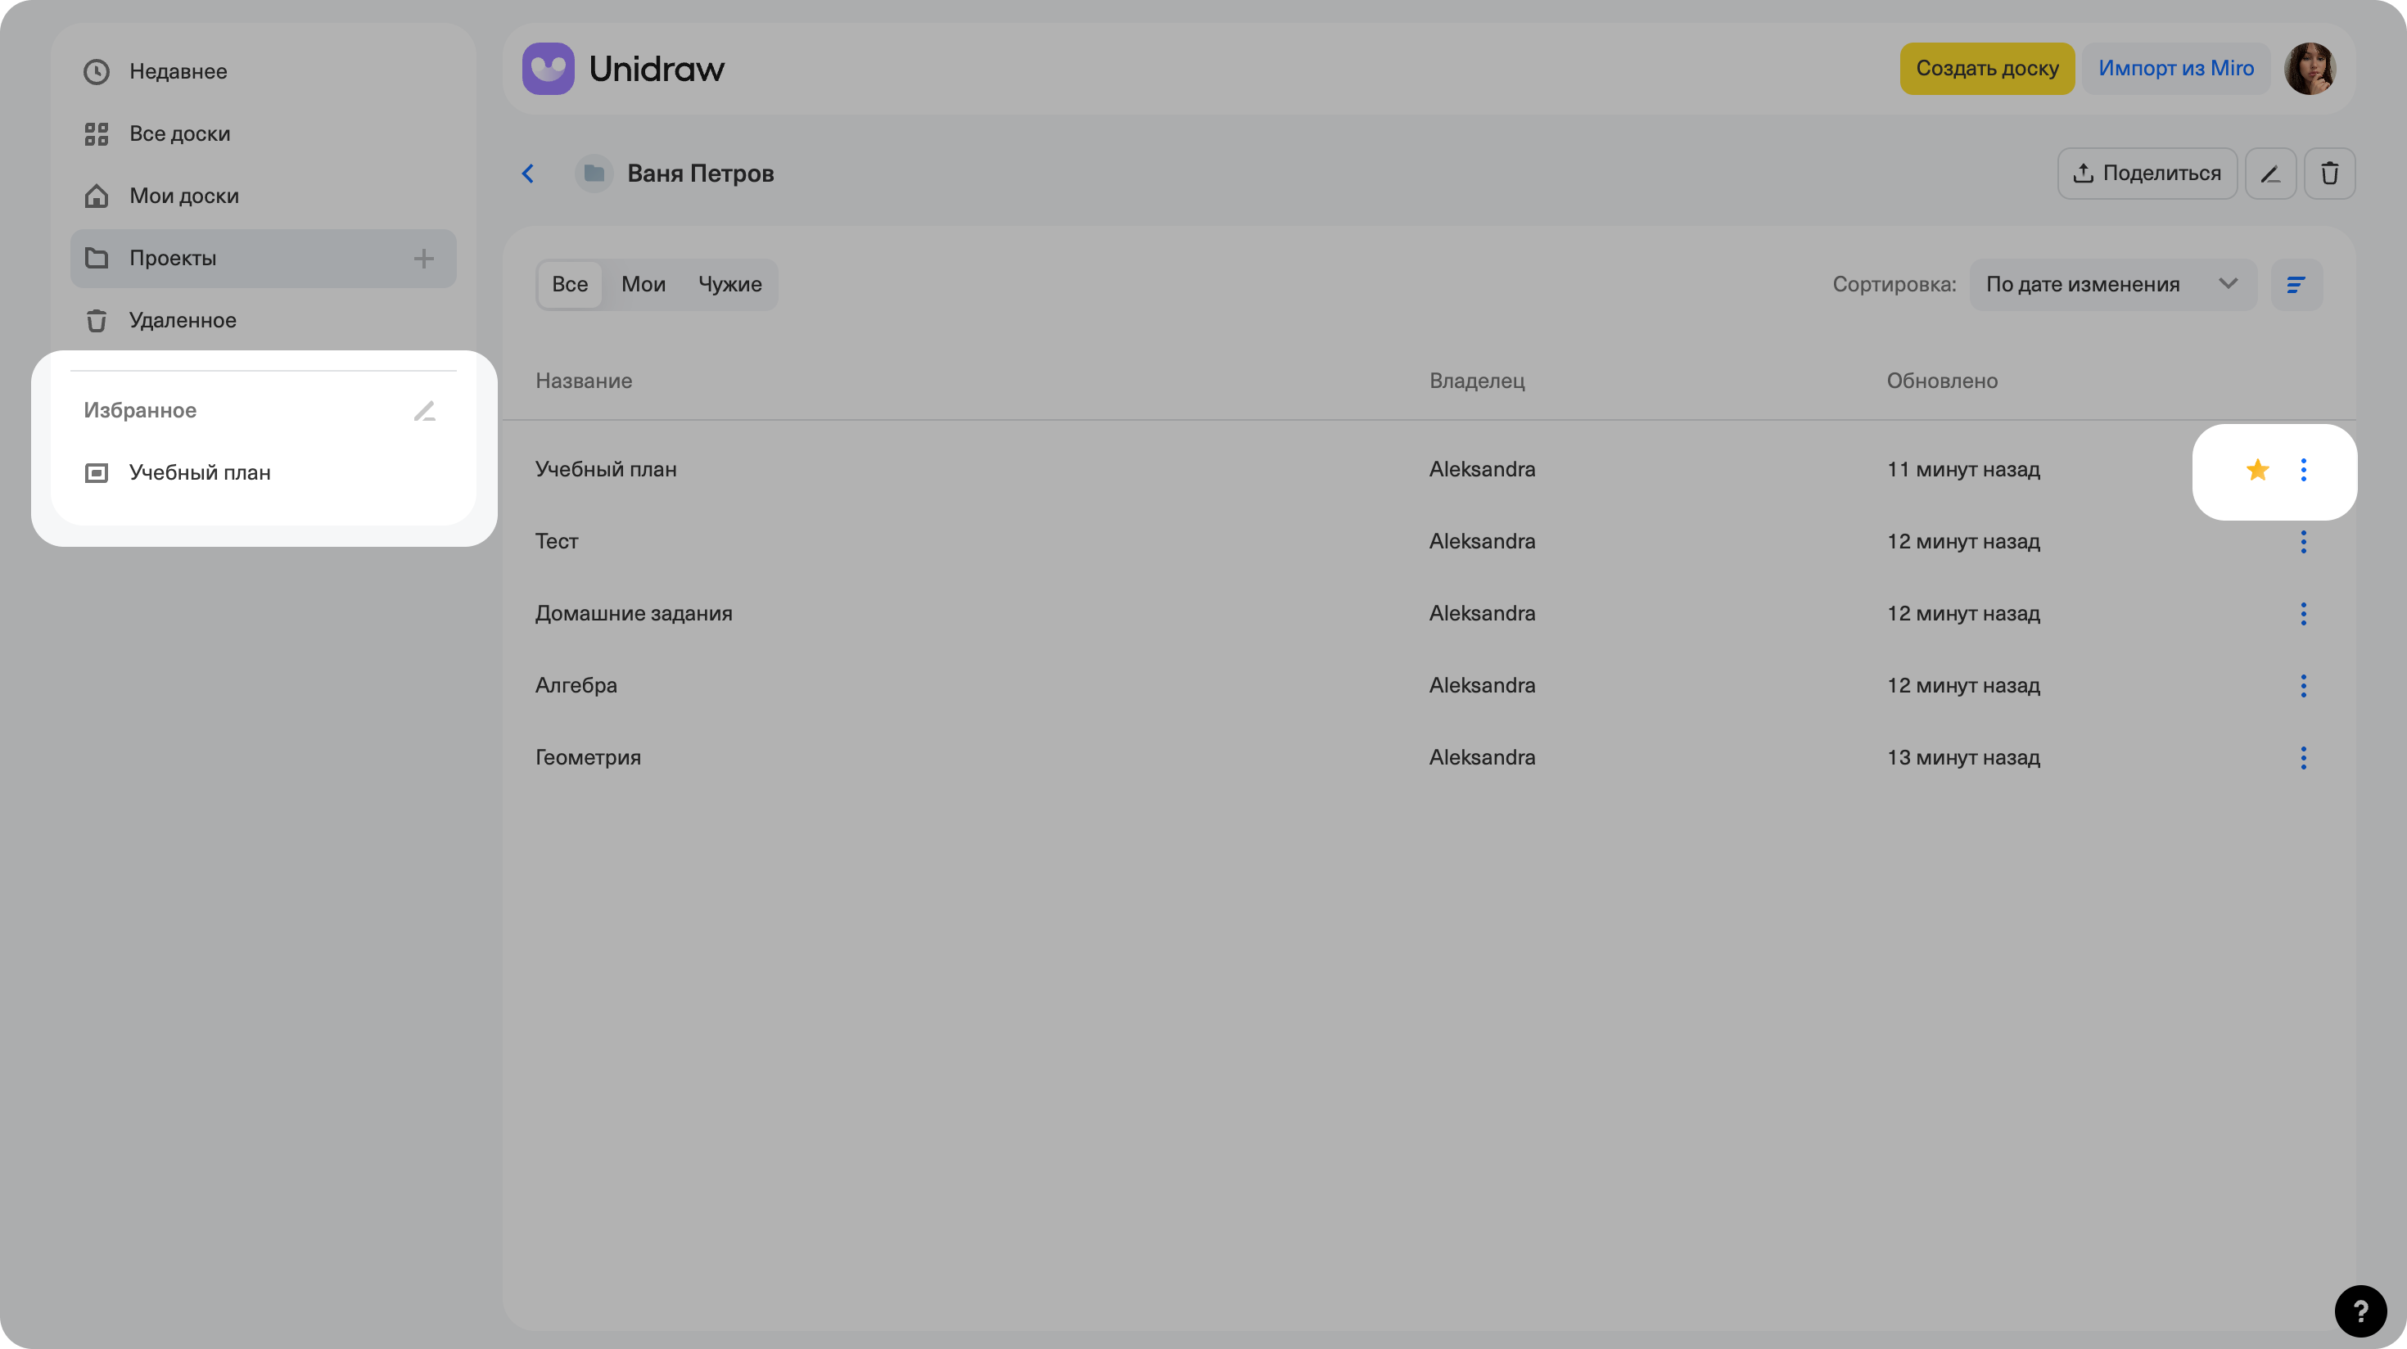Click the back arrow beside the folder name

[528, 174]
